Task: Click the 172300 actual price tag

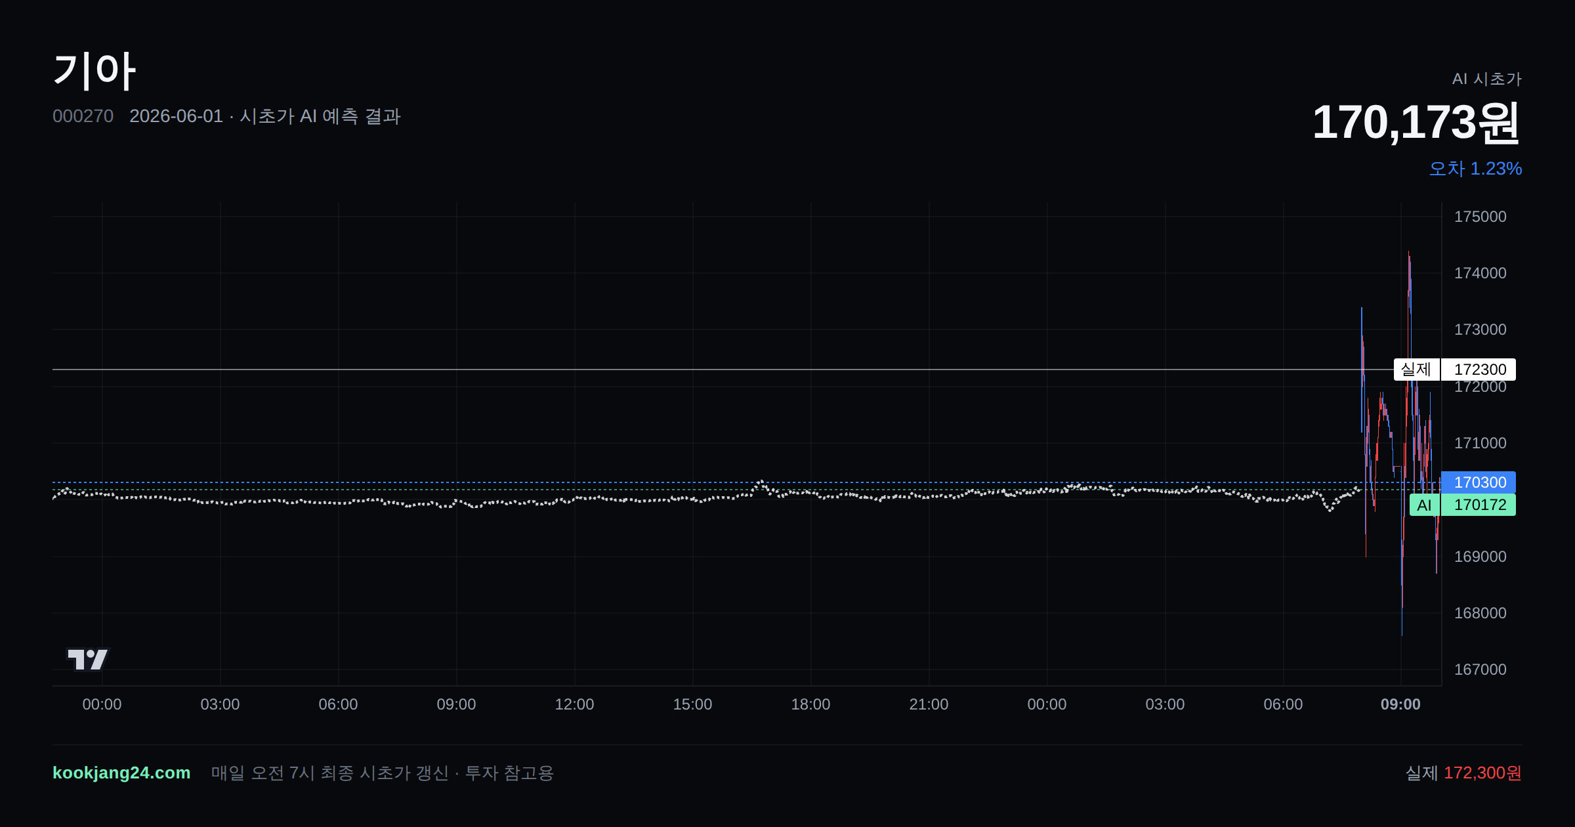Action: point(1479,370)
